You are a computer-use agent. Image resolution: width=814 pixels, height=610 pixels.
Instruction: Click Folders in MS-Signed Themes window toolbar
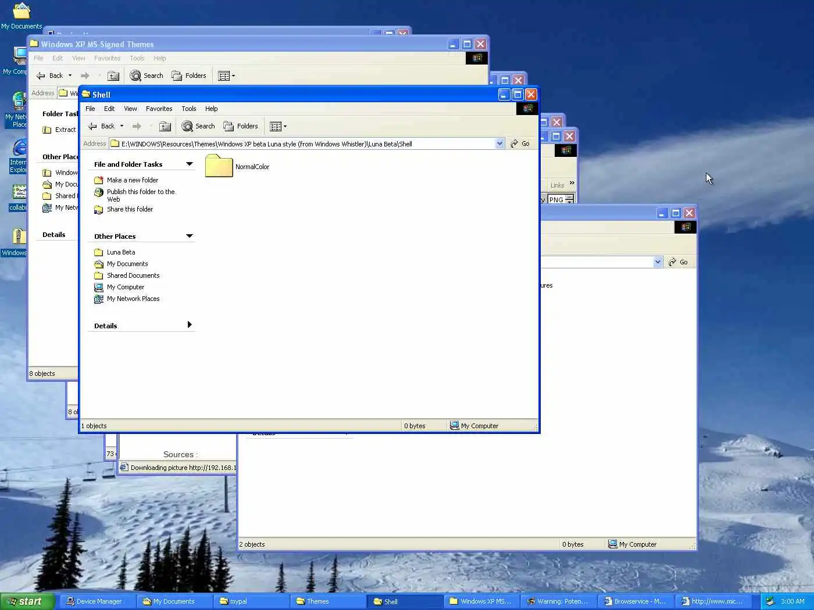(x=189, y=76)
